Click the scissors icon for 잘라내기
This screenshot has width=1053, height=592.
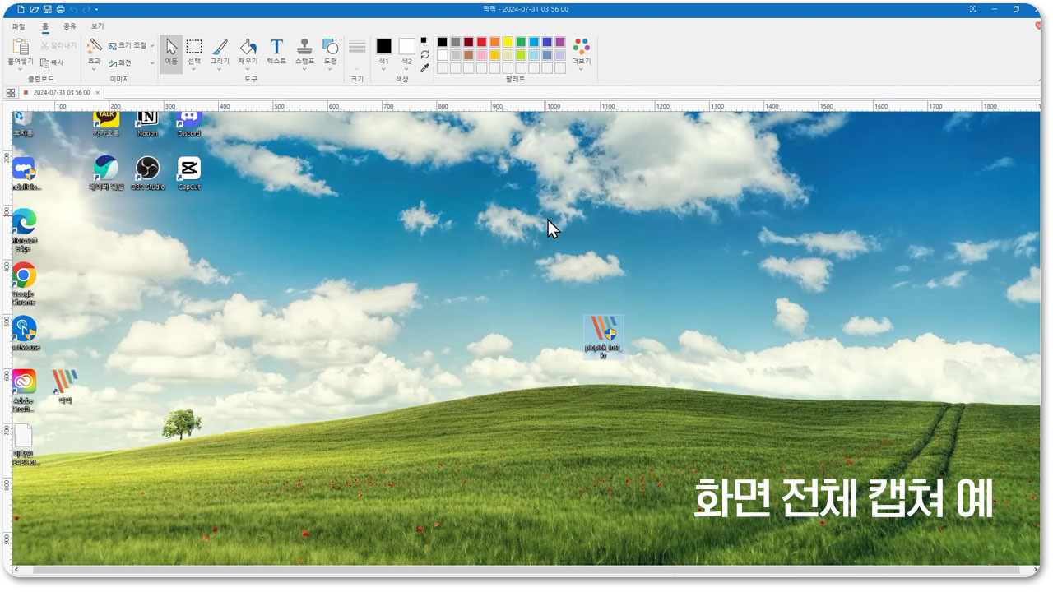click(44, 46)
